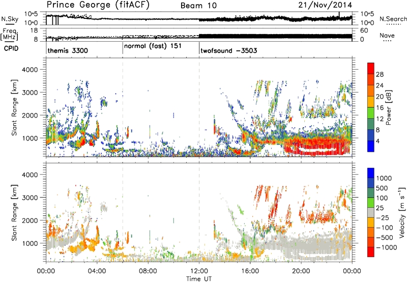
Task: Click the "04:00" time tick label
Action: [97, 271]
